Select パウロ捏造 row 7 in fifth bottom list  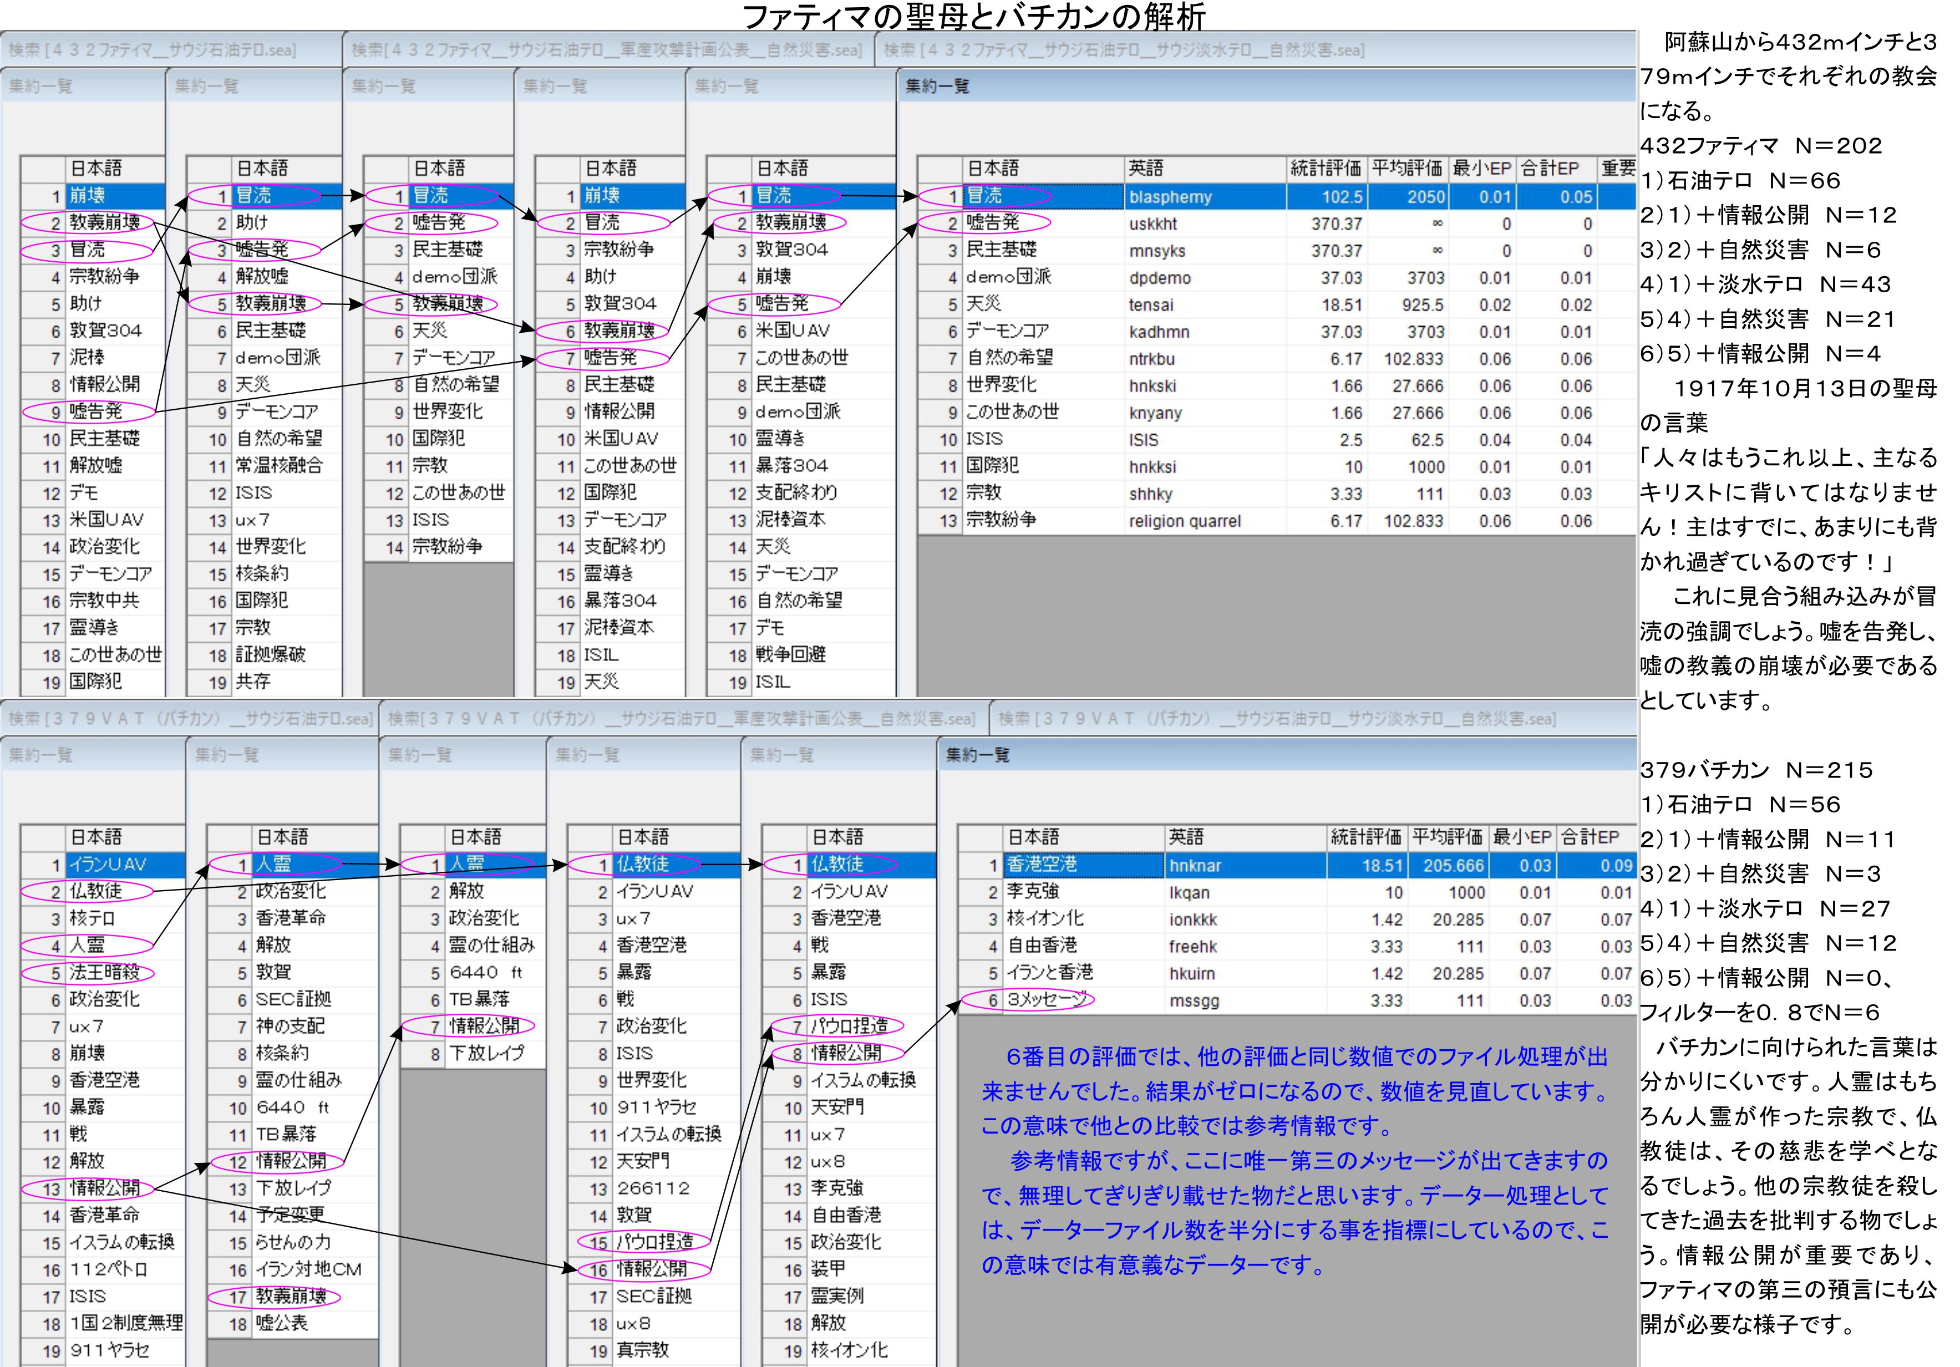[849, 1026]
